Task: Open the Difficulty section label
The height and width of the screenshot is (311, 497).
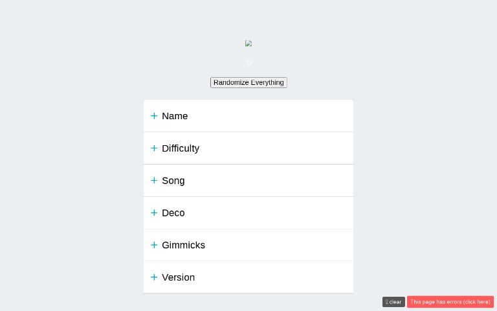Action: click(181, 148)
